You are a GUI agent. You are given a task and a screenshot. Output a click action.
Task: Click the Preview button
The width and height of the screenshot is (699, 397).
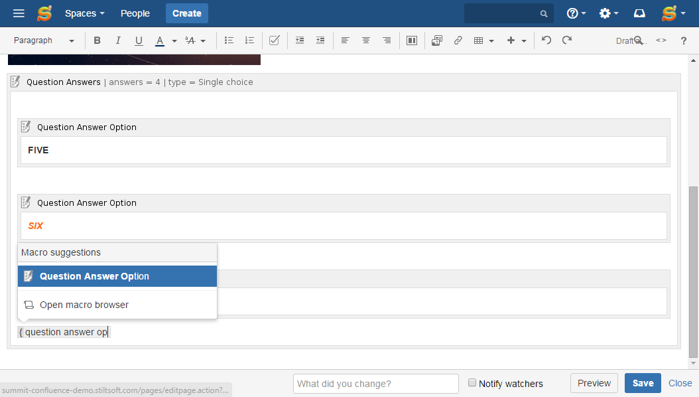click(594, 383)
